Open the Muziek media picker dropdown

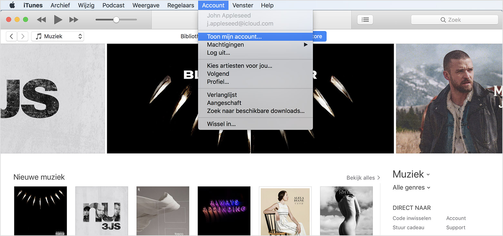point(58,36)
